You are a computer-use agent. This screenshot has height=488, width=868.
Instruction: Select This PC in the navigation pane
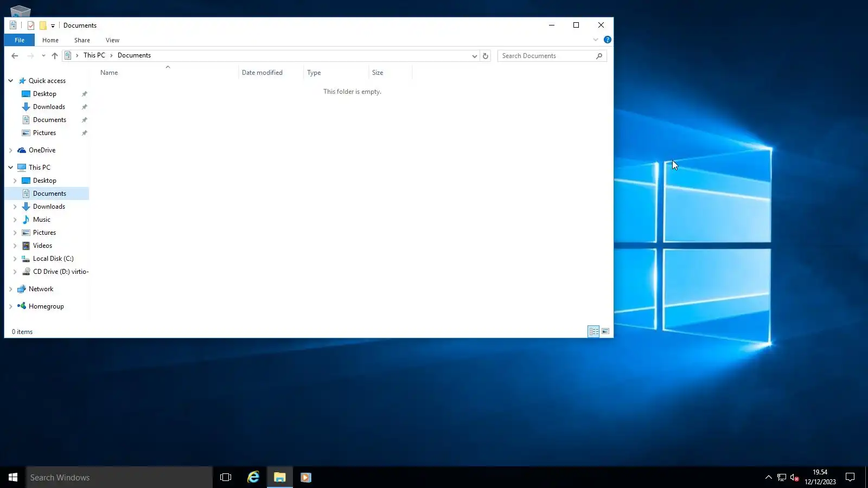tap(40, 168)
